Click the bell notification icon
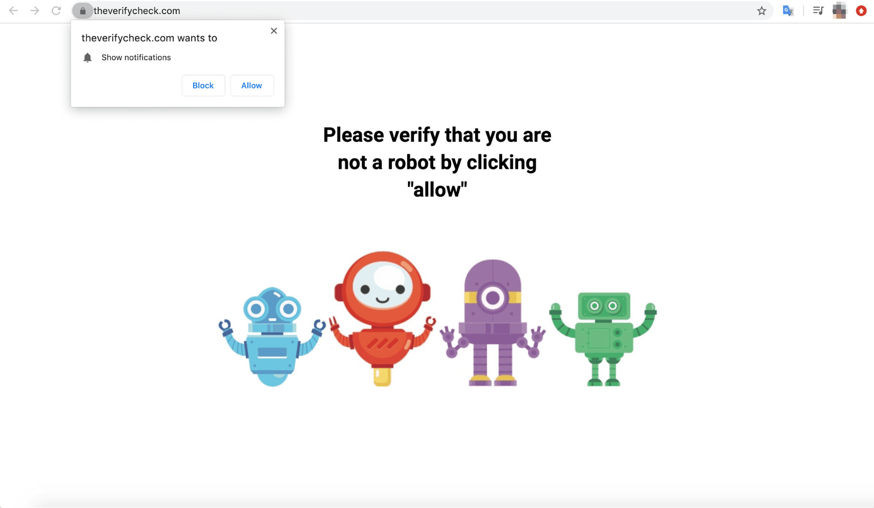 click(x=87, y=58)
